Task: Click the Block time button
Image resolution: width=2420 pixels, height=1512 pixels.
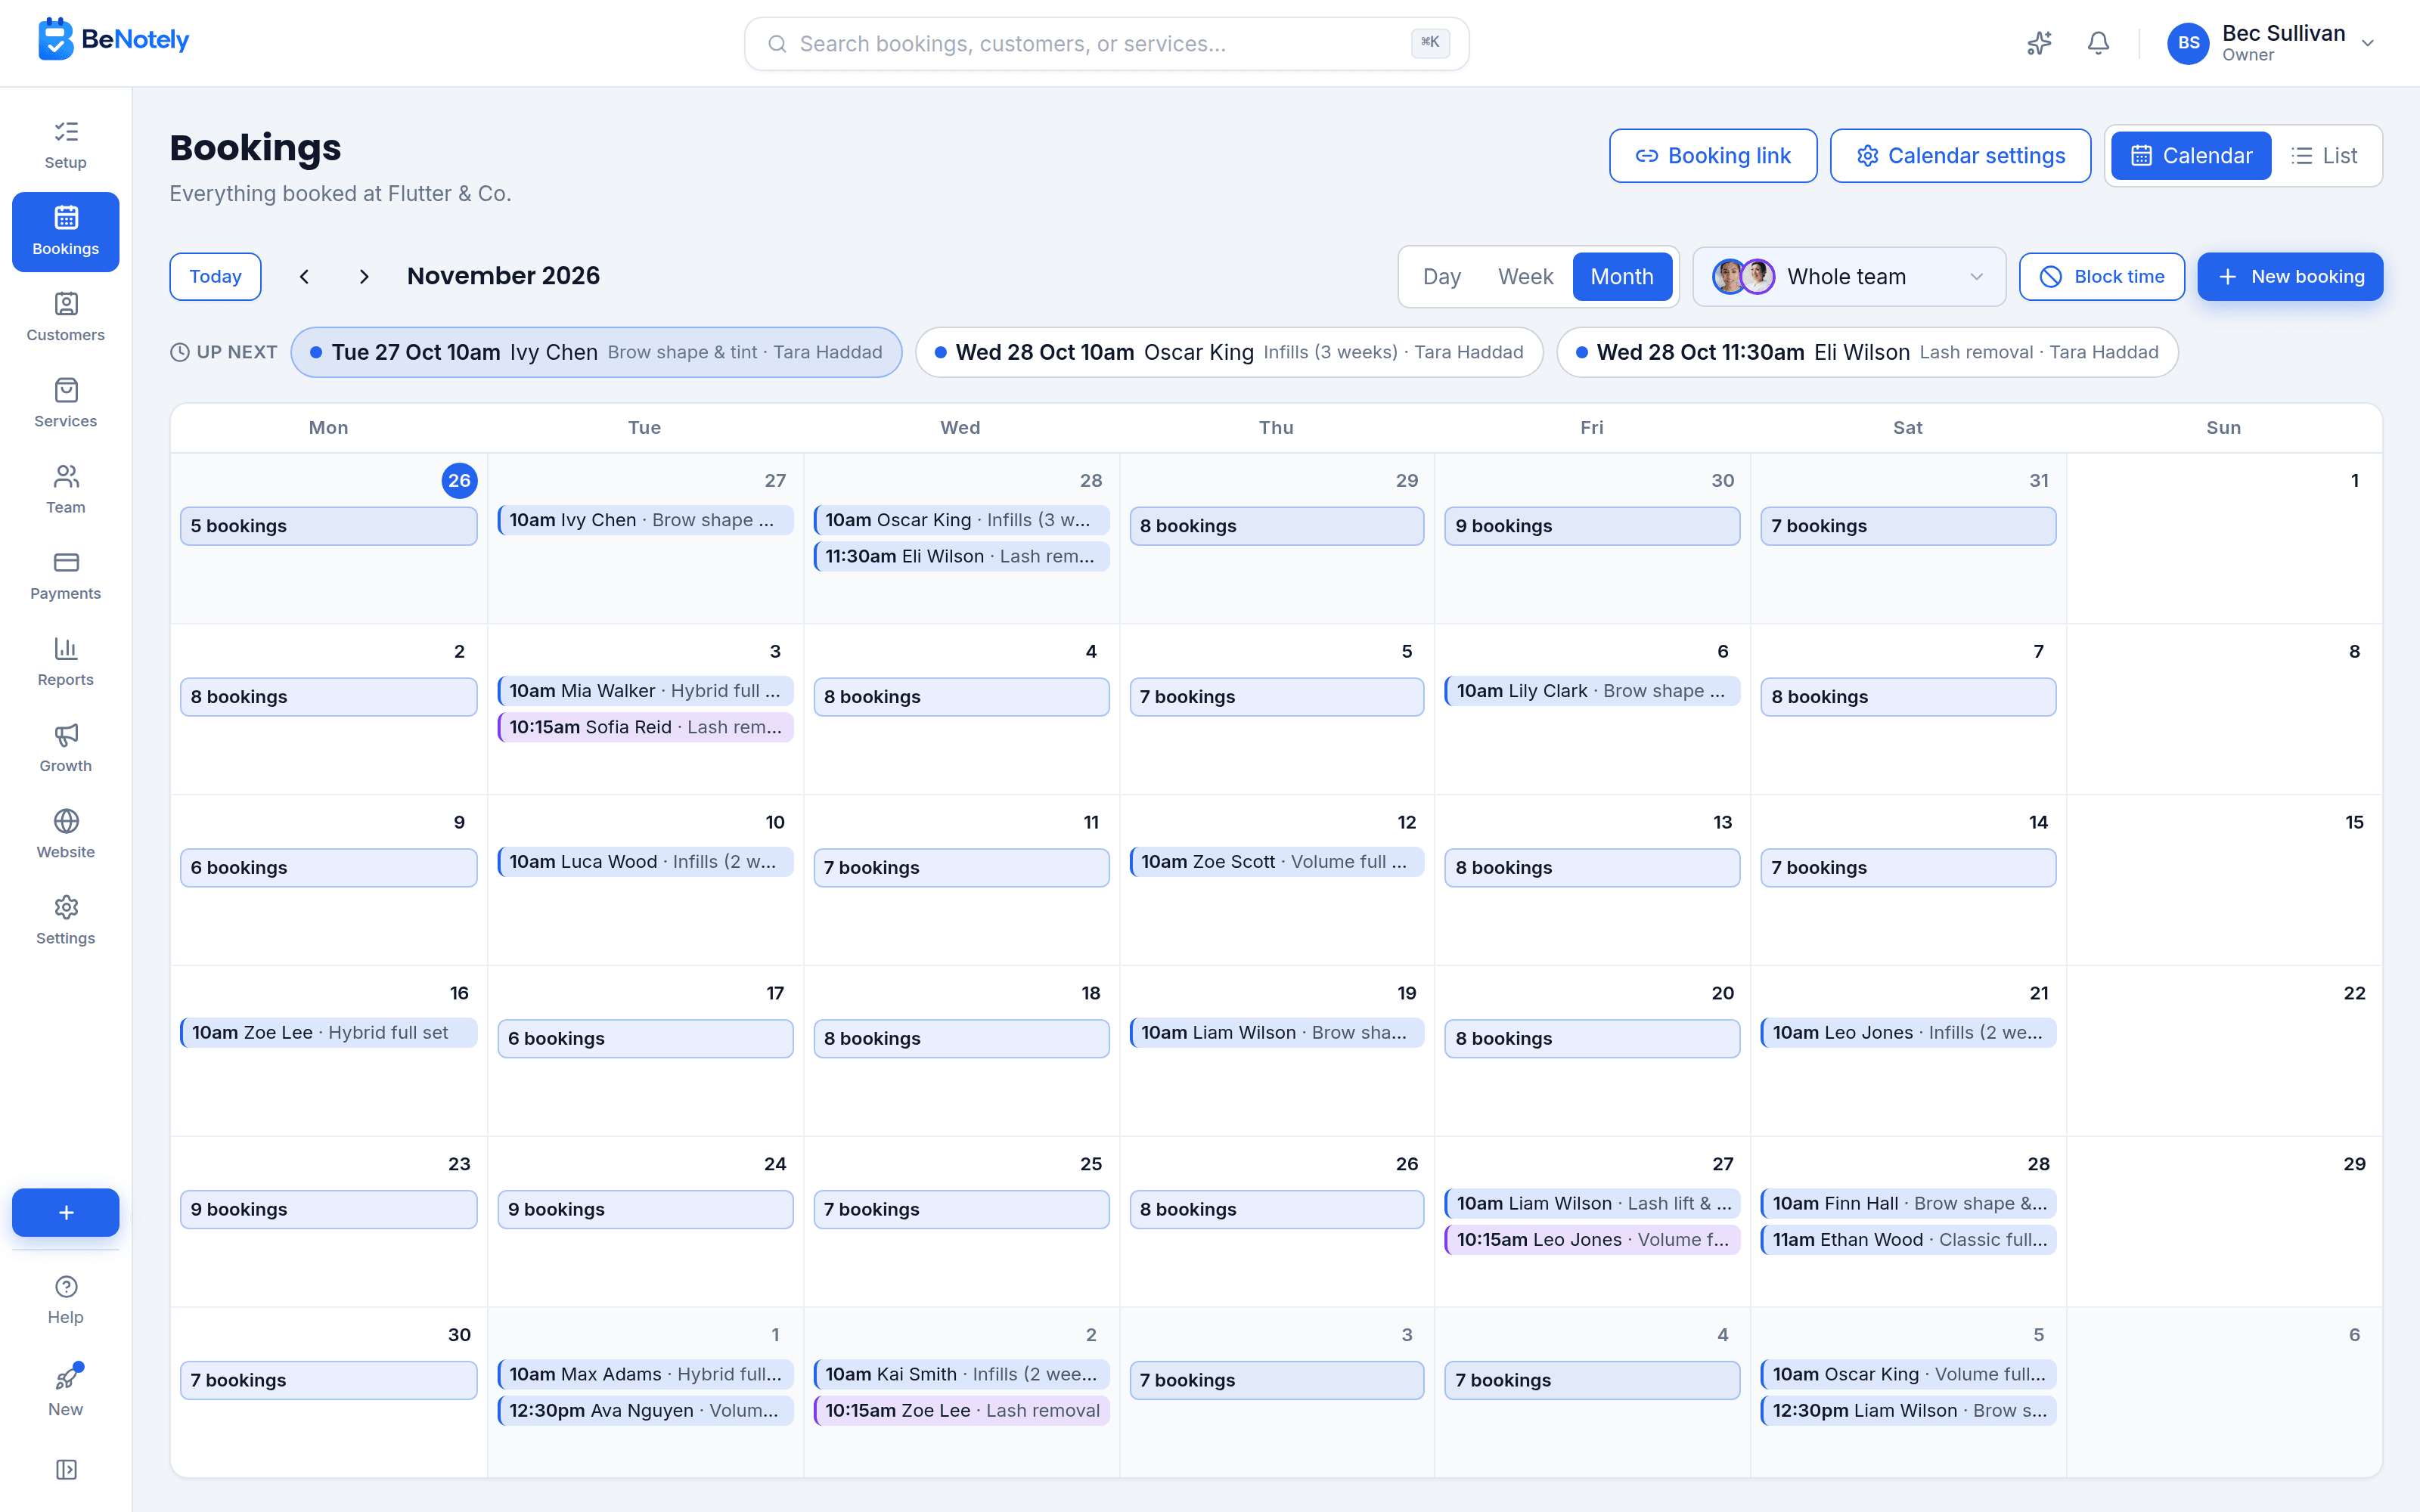Action: pos(2102,277)
